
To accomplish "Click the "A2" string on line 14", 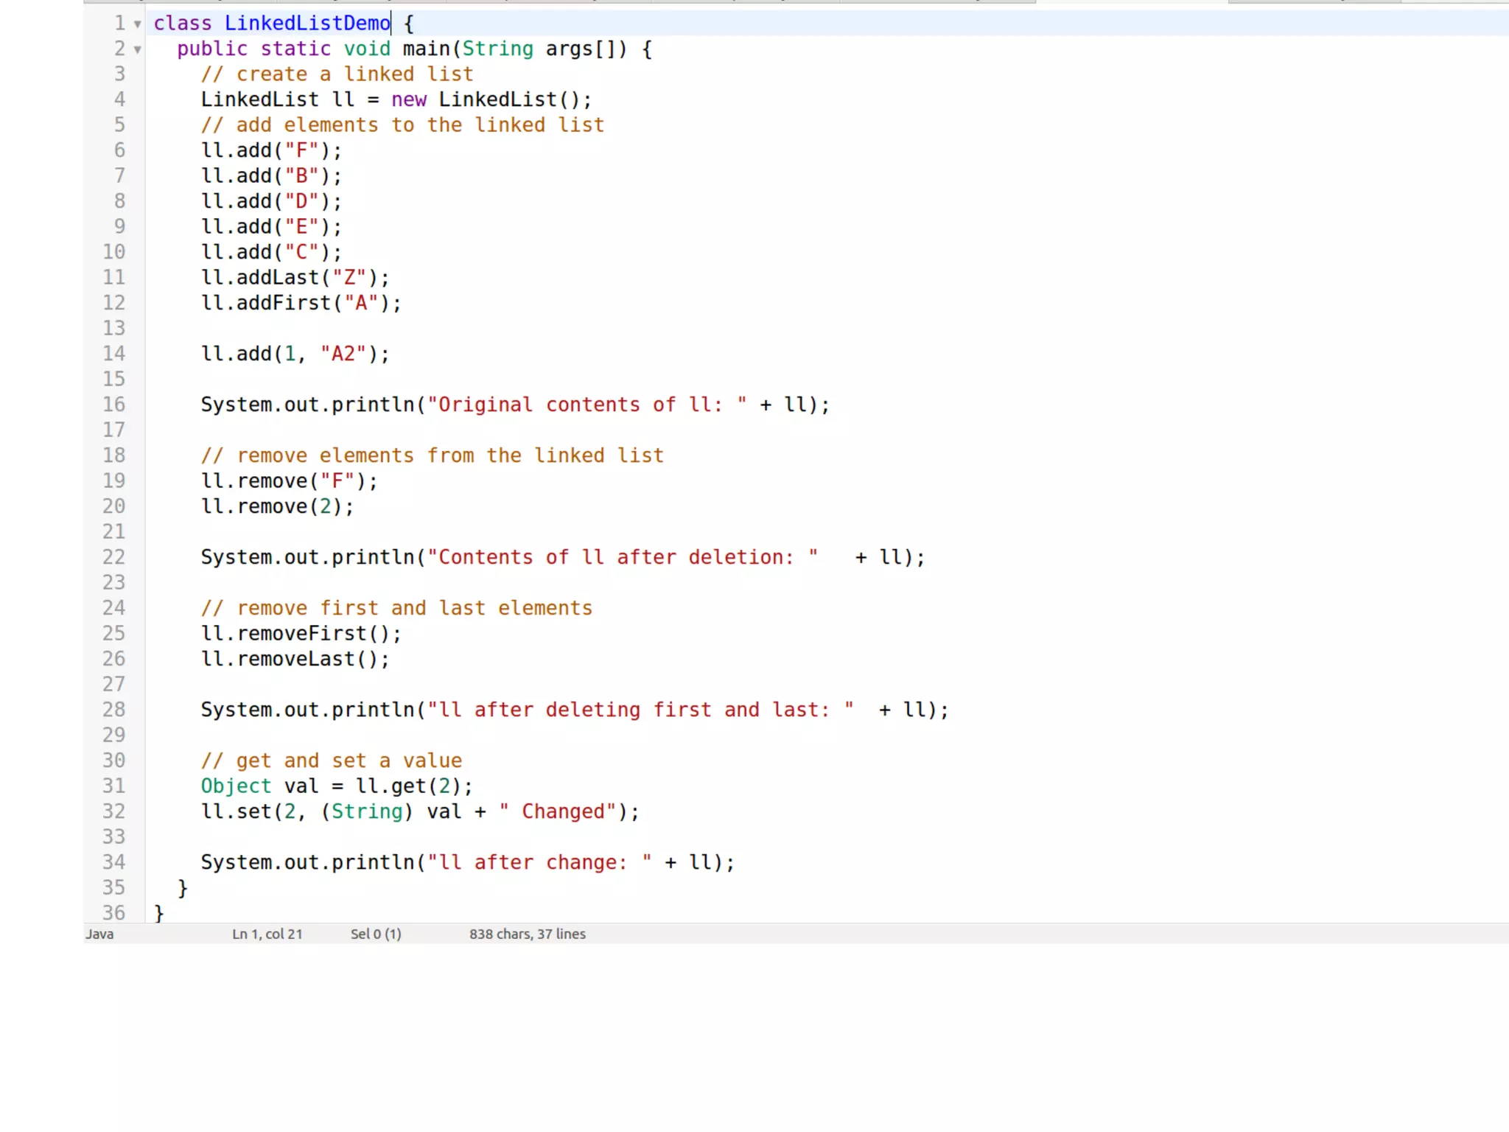I will 343,354.
